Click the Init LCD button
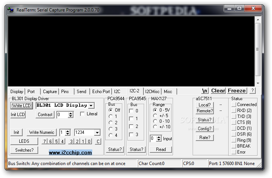The width and height of the screenshot is (272, 178). 18,115
